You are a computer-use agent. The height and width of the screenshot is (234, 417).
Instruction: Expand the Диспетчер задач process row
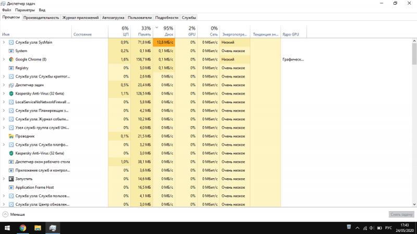tap(4, 85)
